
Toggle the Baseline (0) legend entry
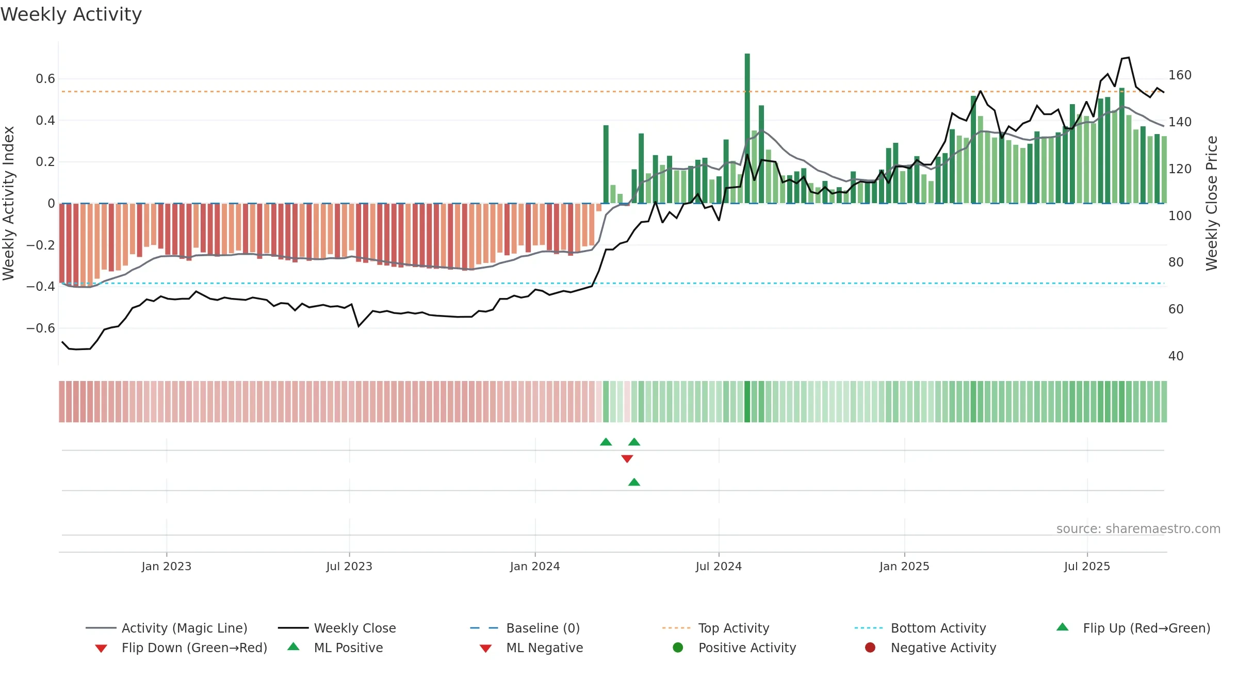(525, 628)
